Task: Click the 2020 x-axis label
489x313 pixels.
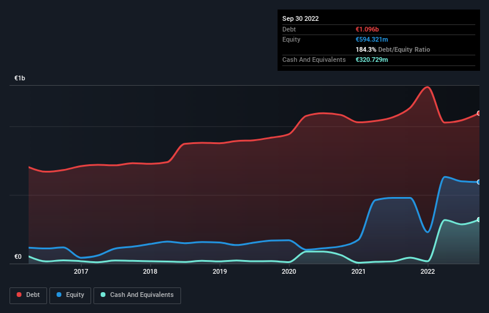Action: (x=289, y=271)
